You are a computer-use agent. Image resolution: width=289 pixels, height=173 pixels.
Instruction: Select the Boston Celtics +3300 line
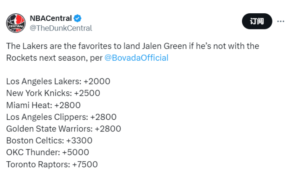[49, 140]
